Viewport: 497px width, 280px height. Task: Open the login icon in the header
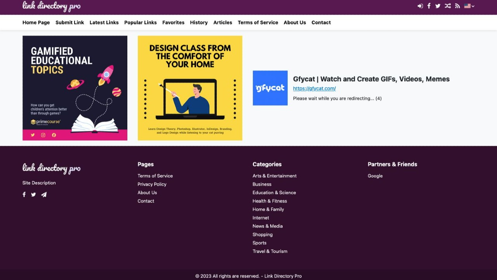420,6
